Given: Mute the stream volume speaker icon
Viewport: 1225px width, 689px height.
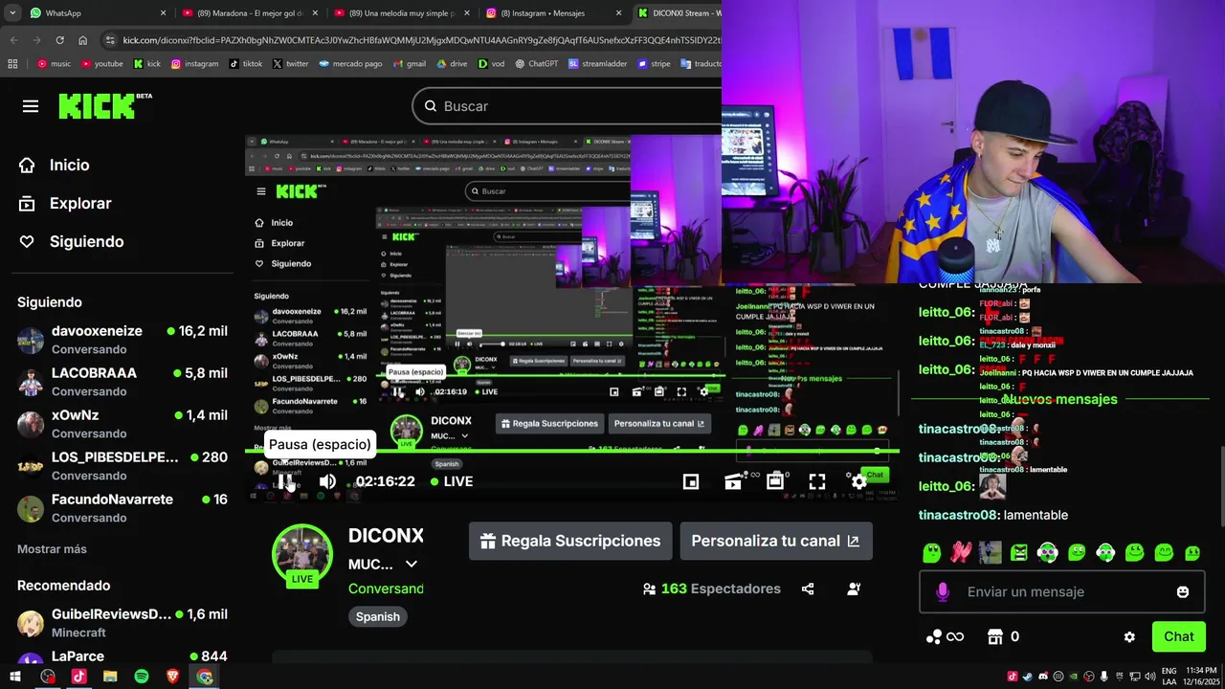Looking at the screenshot, I should [327, 481].
